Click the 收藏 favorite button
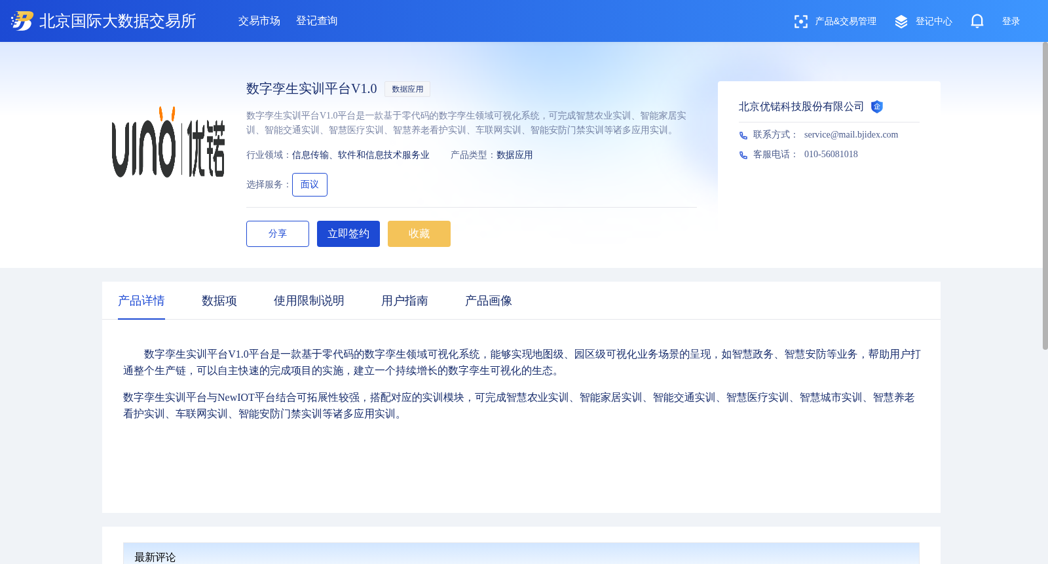The width and height of the screenshot is (1048, 564). (419, 234)
